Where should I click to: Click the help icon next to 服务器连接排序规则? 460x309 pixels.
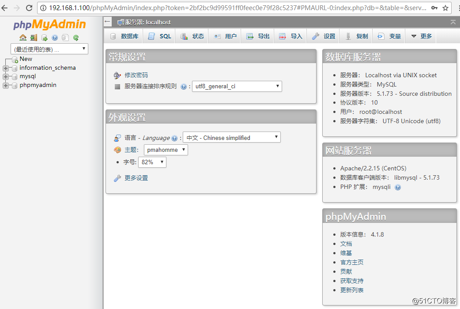tap(184, 87)
